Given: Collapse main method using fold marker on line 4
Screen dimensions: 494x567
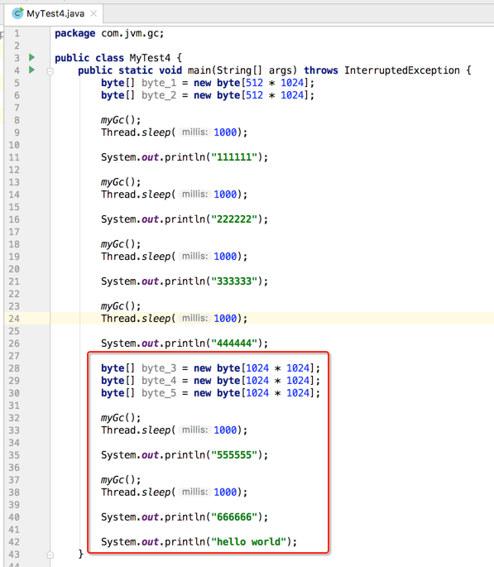Looking at the screenshot, I should click(x=50, y=71).
